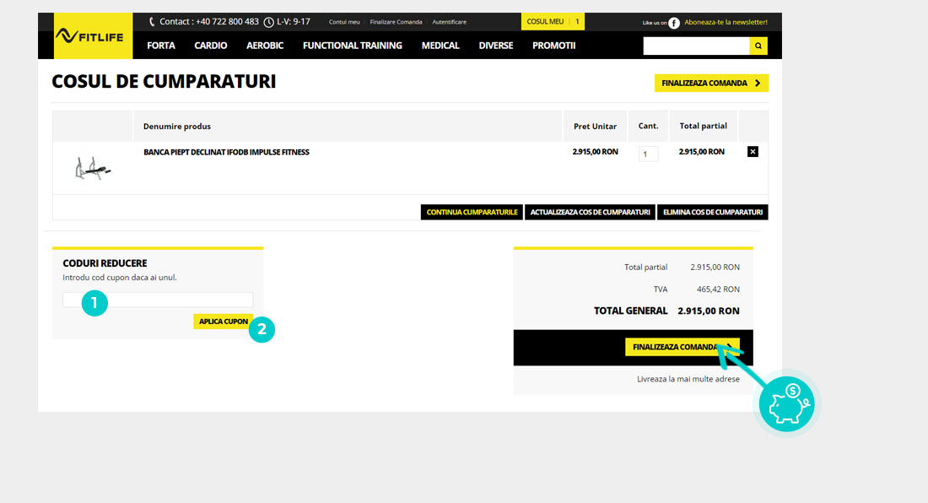Click top FINALIZEAZA COMANDA button
Screen dimensions: 928x503
[x=711, y=84]
